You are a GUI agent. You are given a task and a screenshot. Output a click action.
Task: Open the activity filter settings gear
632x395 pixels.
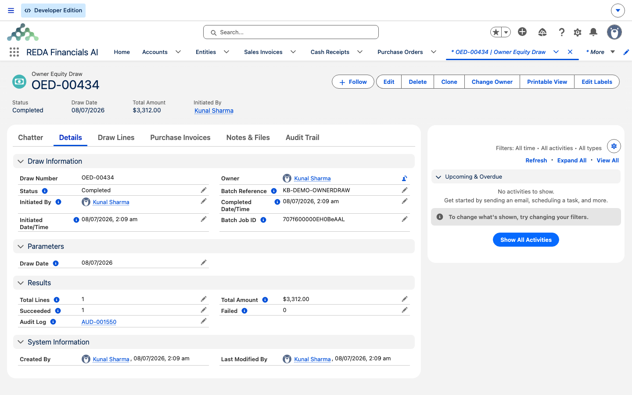614,146
